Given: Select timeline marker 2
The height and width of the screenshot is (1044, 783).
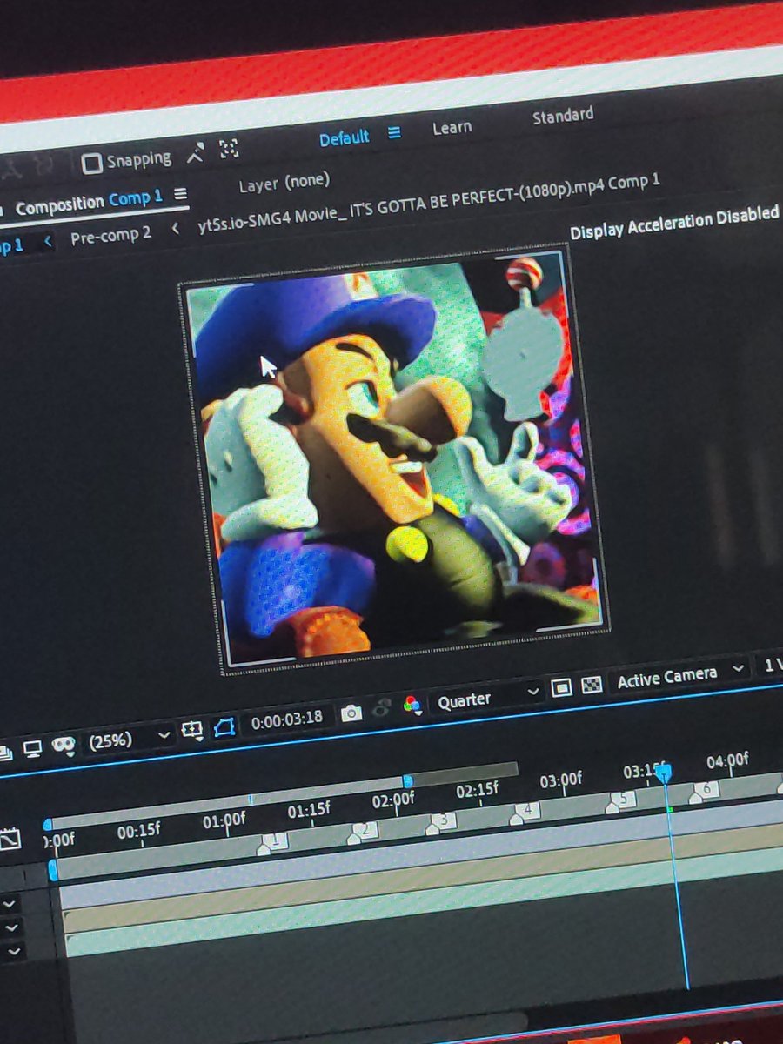Looking at the screenshot, I should (363, 832).
